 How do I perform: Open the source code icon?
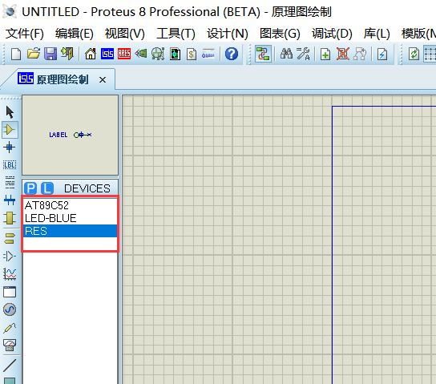[x=208, y=54]
